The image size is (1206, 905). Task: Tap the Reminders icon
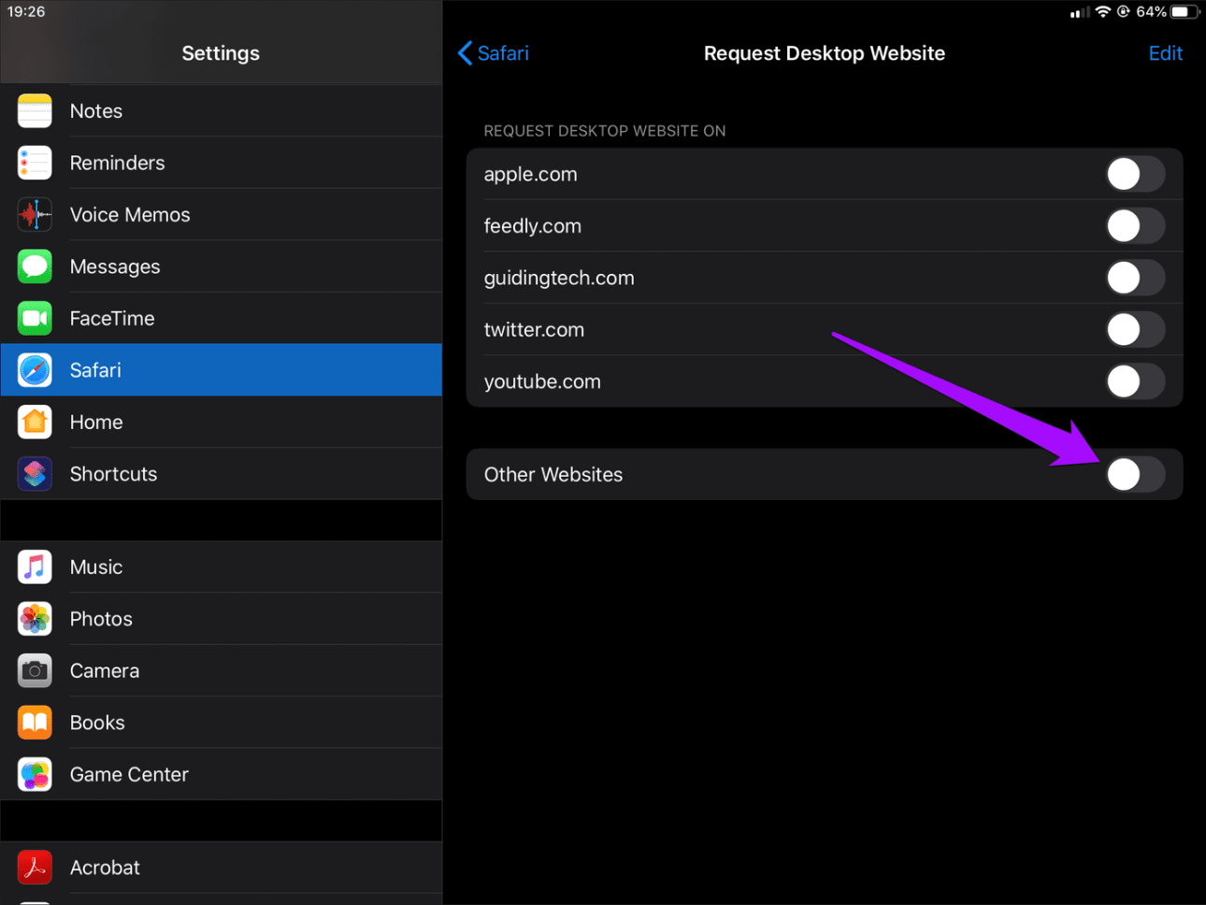[35, 163]
